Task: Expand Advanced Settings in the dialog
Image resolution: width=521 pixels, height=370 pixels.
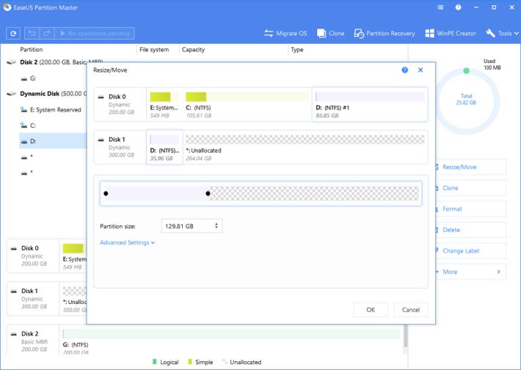Action: coord(128,243)
